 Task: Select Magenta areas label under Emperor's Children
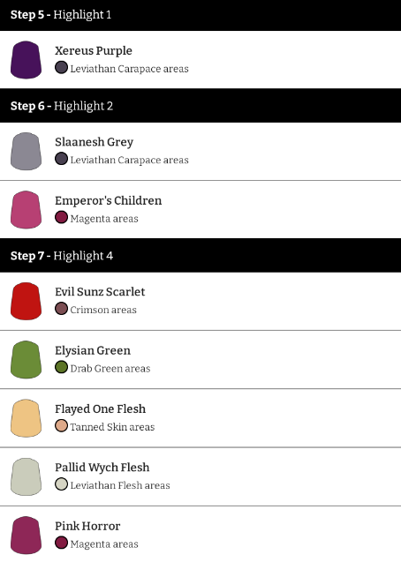point(104,219)
